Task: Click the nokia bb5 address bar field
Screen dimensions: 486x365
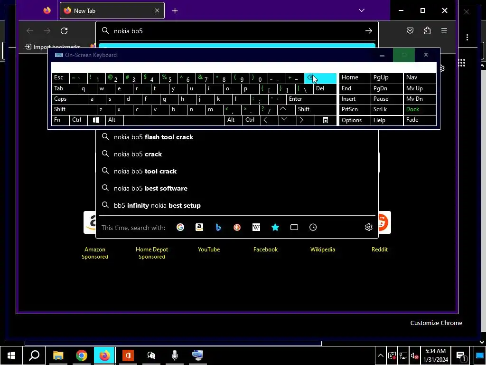Action: tap(237, 31)
